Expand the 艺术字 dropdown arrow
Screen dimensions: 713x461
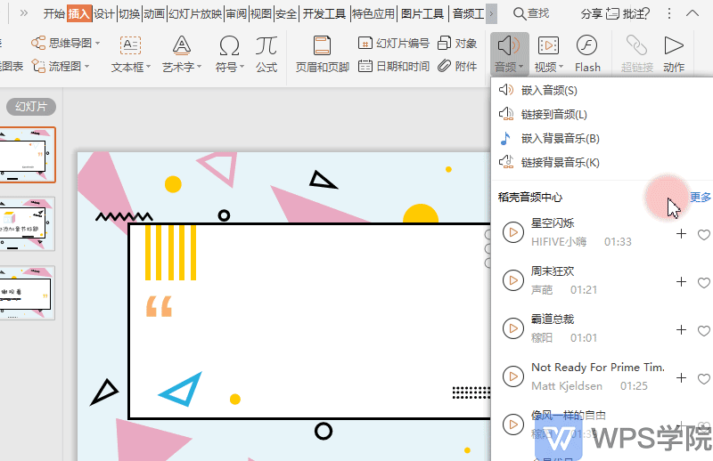pos(199,68)
